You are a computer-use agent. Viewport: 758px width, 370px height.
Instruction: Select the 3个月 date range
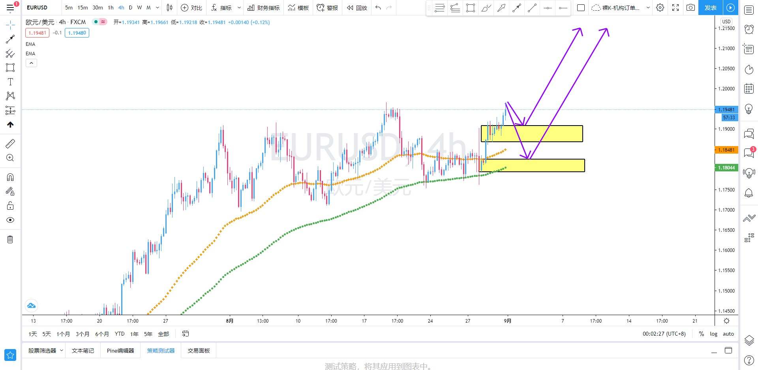[x=82, y=334]
